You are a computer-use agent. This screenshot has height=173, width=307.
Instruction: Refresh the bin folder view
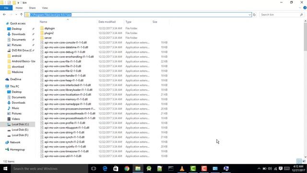click(x=254, y=15)
